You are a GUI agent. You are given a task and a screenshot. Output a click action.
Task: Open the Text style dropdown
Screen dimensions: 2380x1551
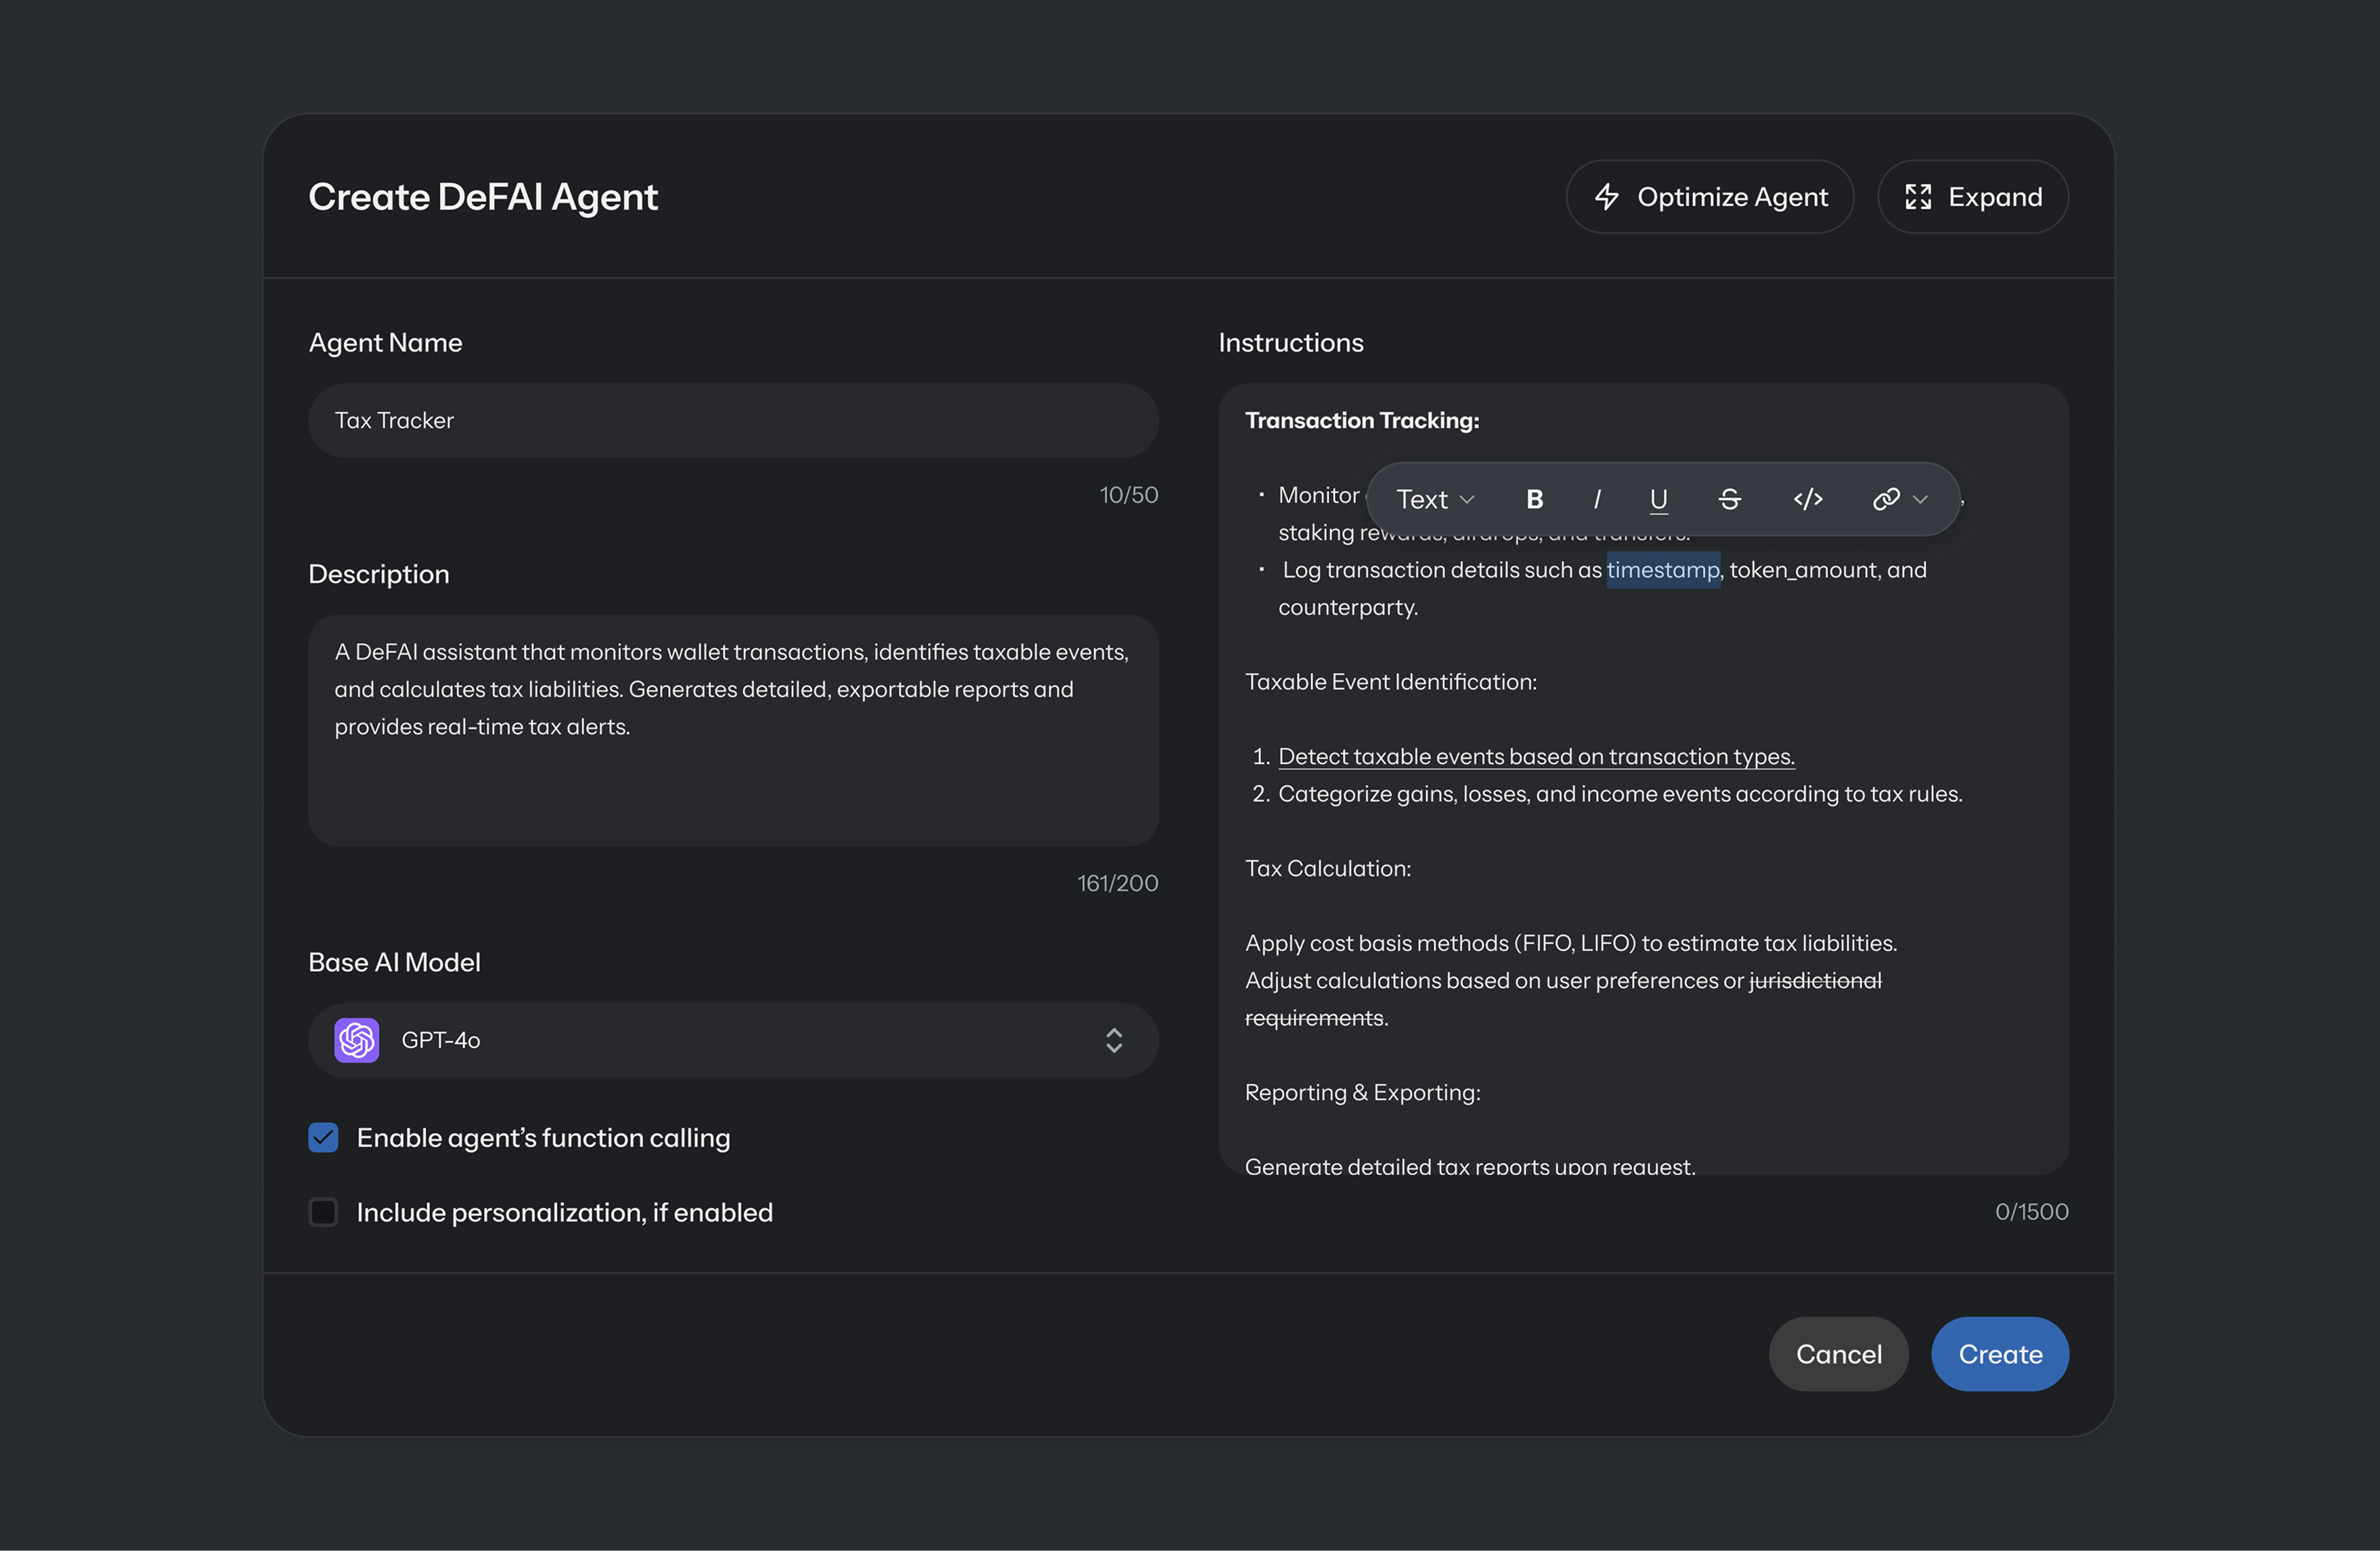[1435, 498]
